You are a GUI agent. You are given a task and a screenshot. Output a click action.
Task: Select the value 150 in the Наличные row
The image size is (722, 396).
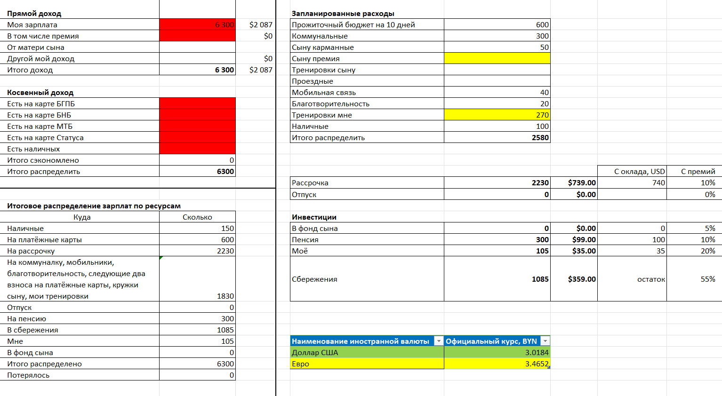[197, 228]
